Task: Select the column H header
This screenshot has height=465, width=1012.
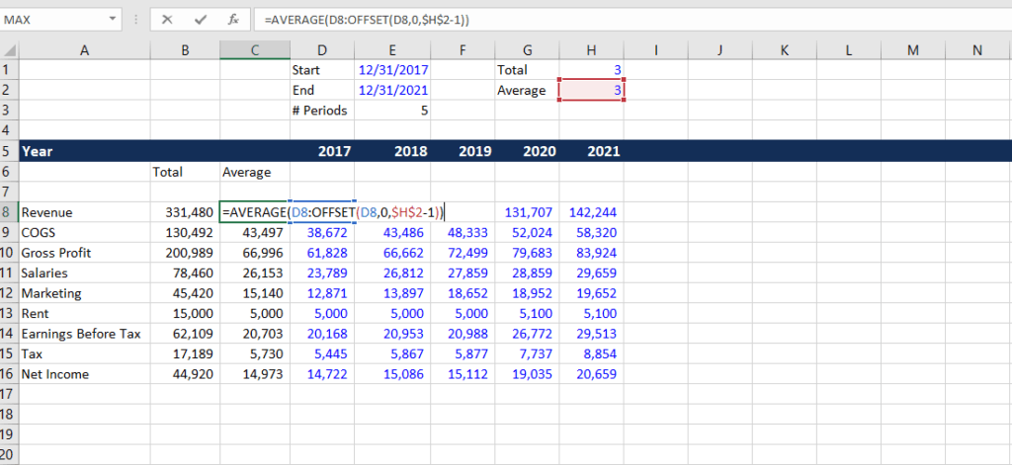Action: [x=591, y=49]
